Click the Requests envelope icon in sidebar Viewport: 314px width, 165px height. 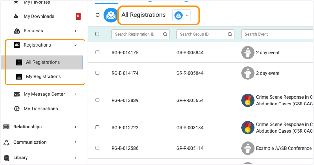coord(17,31)
